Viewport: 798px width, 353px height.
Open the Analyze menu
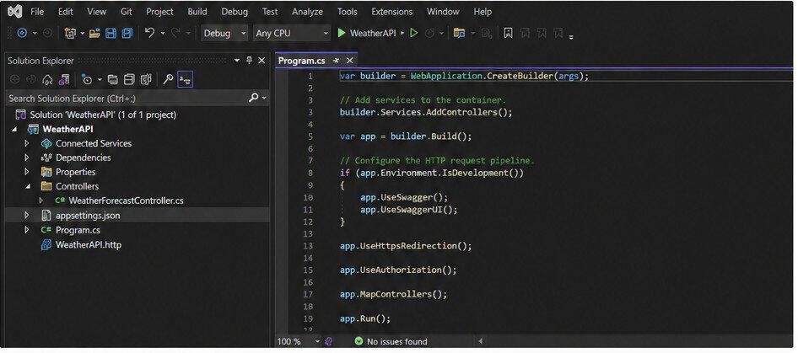pyautogui.click(x=307, y=11)
